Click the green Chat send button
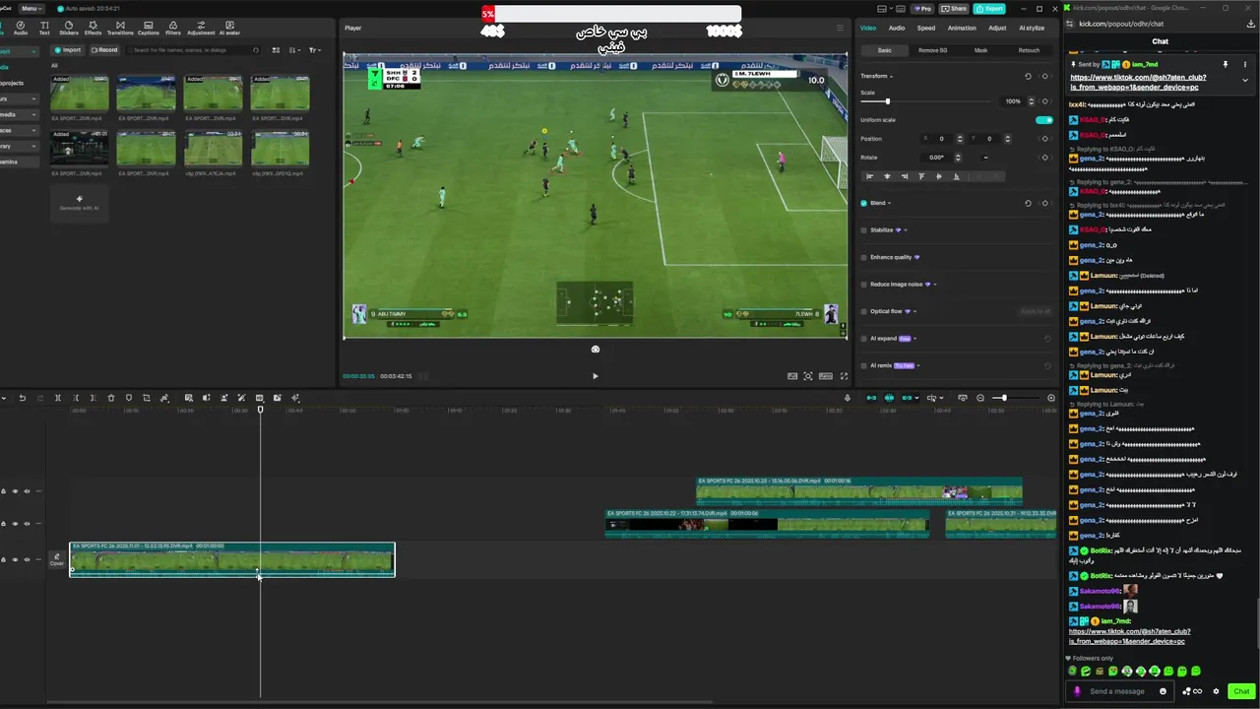The width and height of the screenshot is (1260, 709). pos(1241,691)
